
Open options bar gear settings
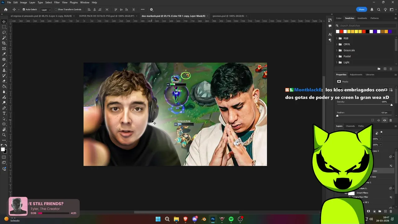pyautogui.click(x=151, y=10)
